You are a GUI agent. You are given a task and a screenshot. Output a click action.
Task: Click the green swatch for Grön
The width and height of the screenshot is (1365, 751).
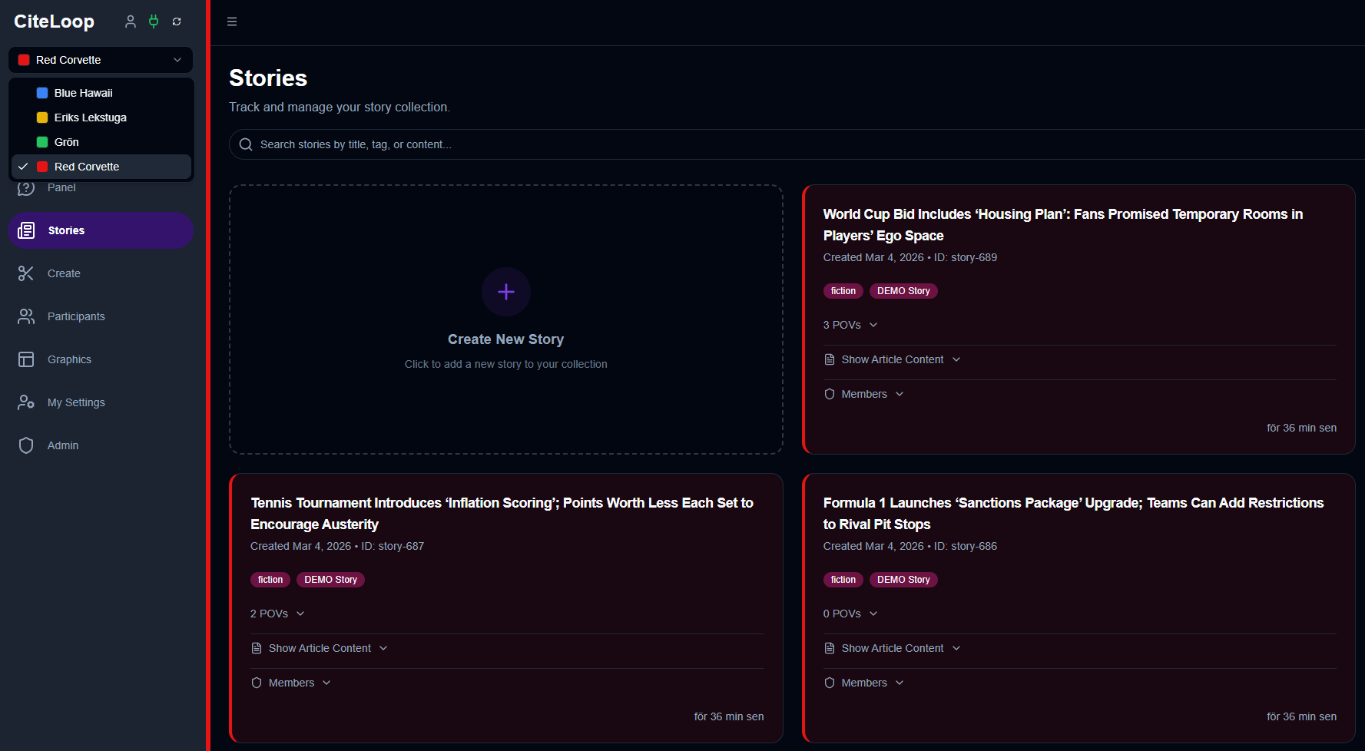pos(42,142)
